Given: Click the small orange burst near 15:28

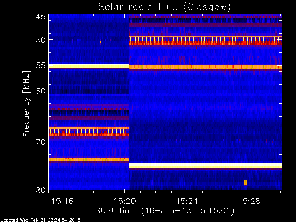Looking at the screenshot, I should click(x=246, y=183).
